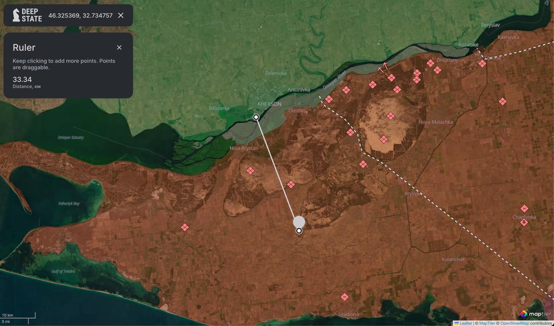Click the Skadovsk label
554x326 pixels.
349,314
